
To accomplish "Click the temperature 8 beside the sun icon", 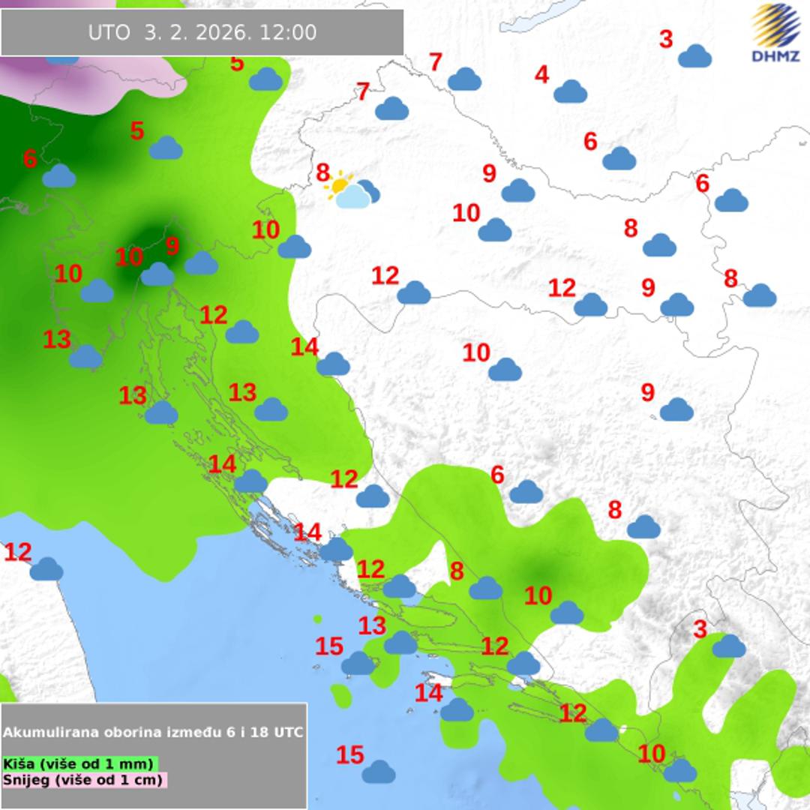I will 322,173.
